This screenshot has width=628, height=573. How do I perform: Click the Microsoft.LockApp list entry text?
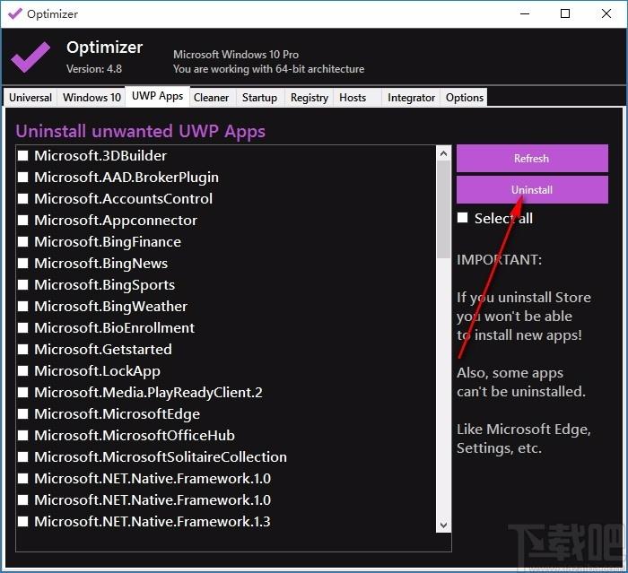[97, 370]
